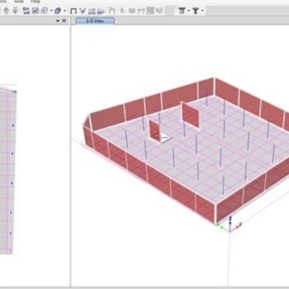
Task: Click the steel frame design icon
Action: [182, 11]
